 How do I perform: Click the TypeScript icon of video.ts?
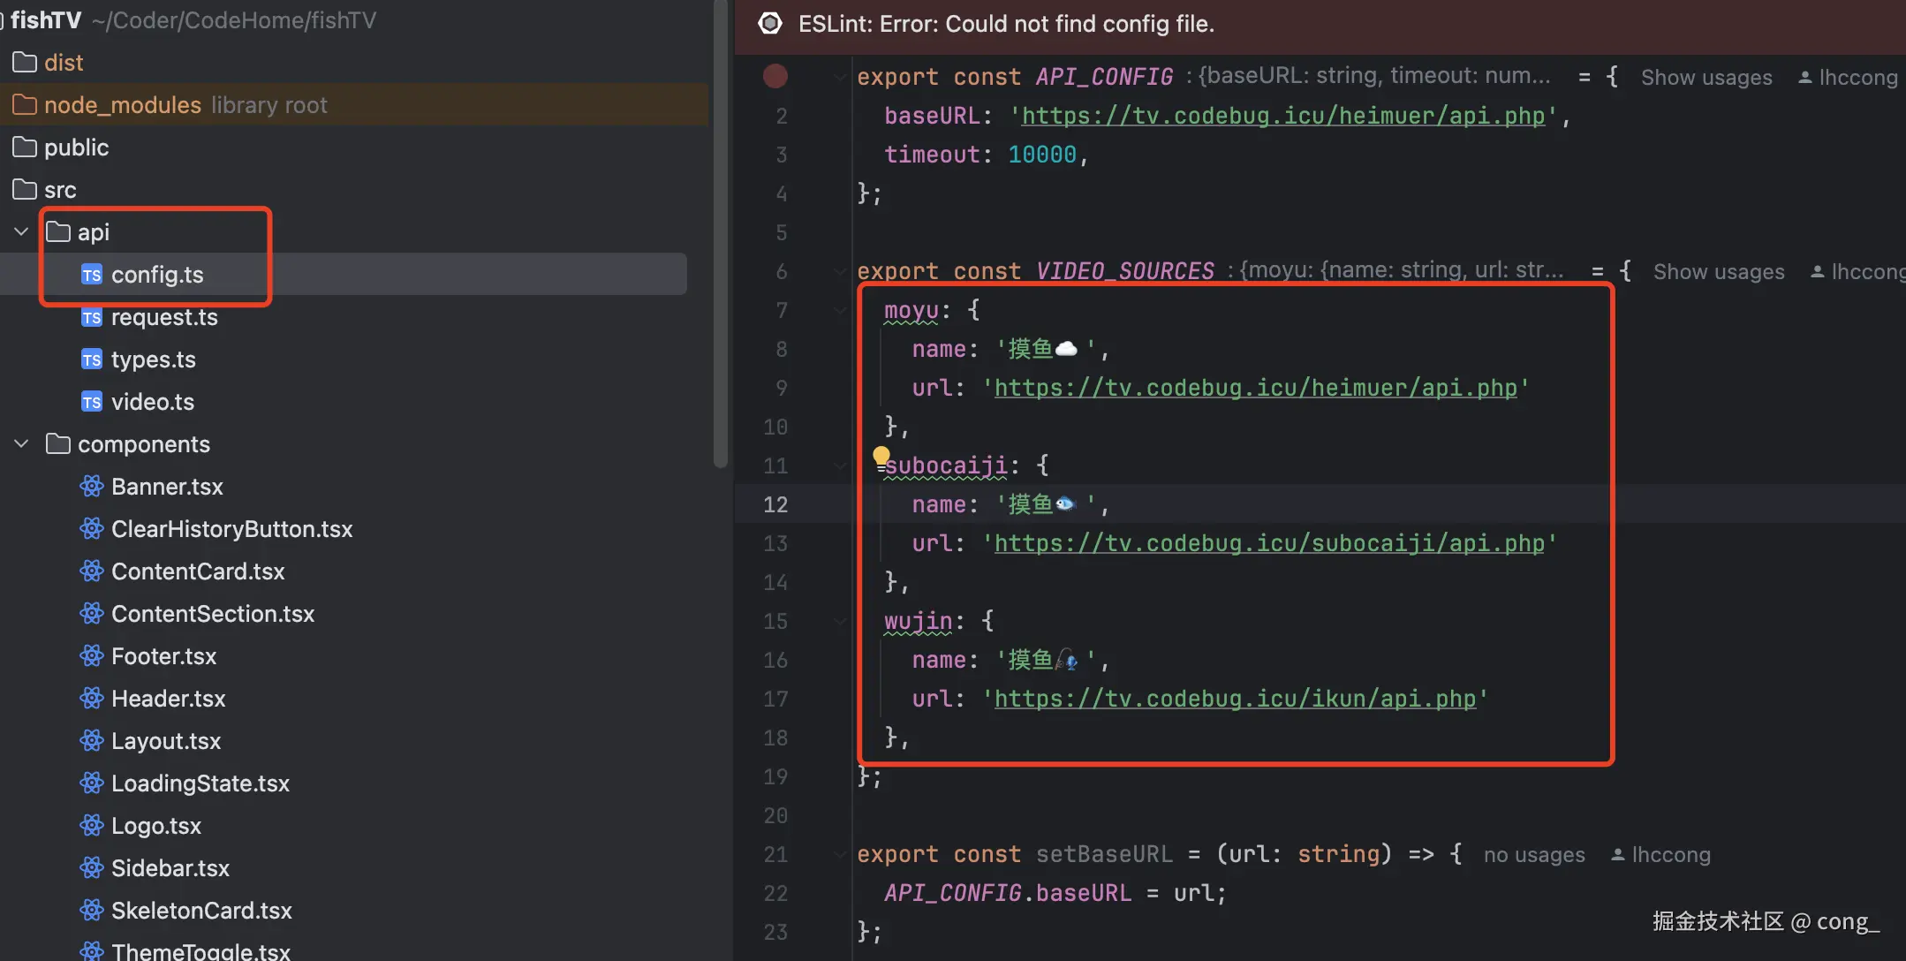[92, 402]
